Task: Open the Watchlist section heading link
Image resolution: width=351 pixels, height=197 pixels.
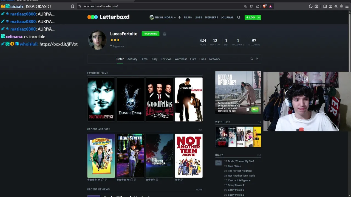Action: pyautogui.click(x=223, y=122)
